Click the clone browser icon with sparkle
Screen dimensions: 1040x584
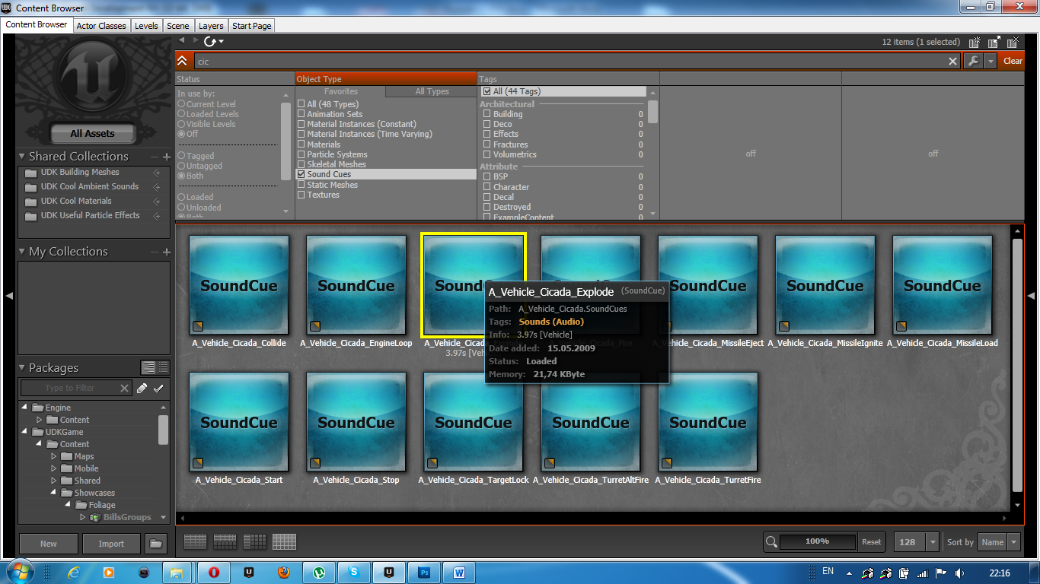click(976, 43)
